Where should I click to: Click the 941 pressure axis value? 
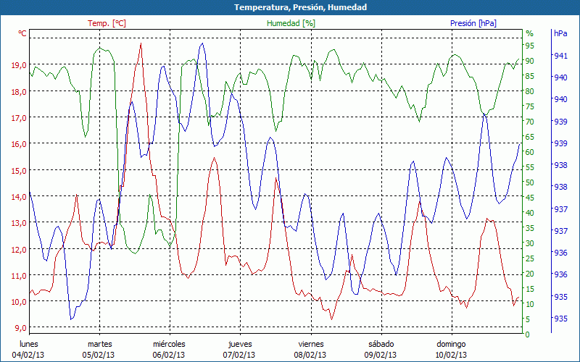tap(560, 56)
